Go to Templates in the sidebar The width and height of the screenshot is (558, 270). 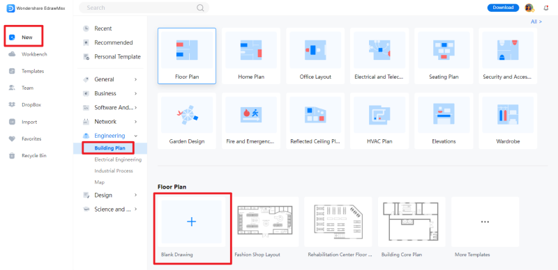[33, 71]
